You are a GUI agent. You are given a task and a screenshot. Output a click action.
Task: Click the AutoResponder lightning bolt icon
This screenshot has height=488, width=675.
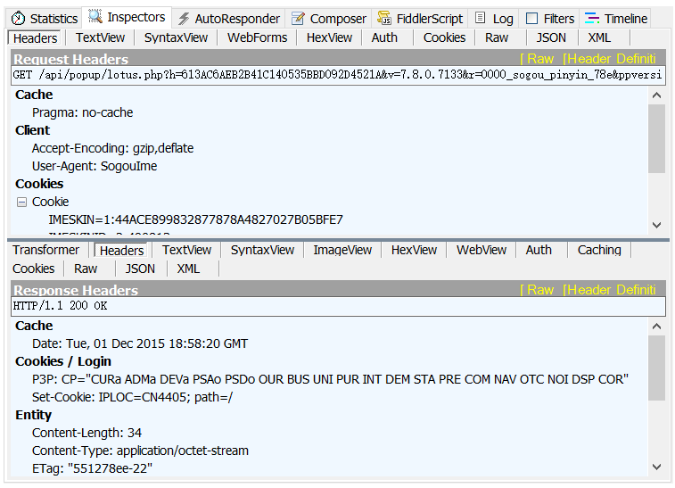[184, 19]
